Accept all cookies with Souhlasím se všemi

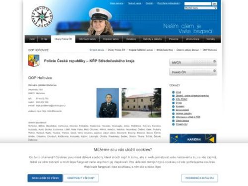(45, 178)
